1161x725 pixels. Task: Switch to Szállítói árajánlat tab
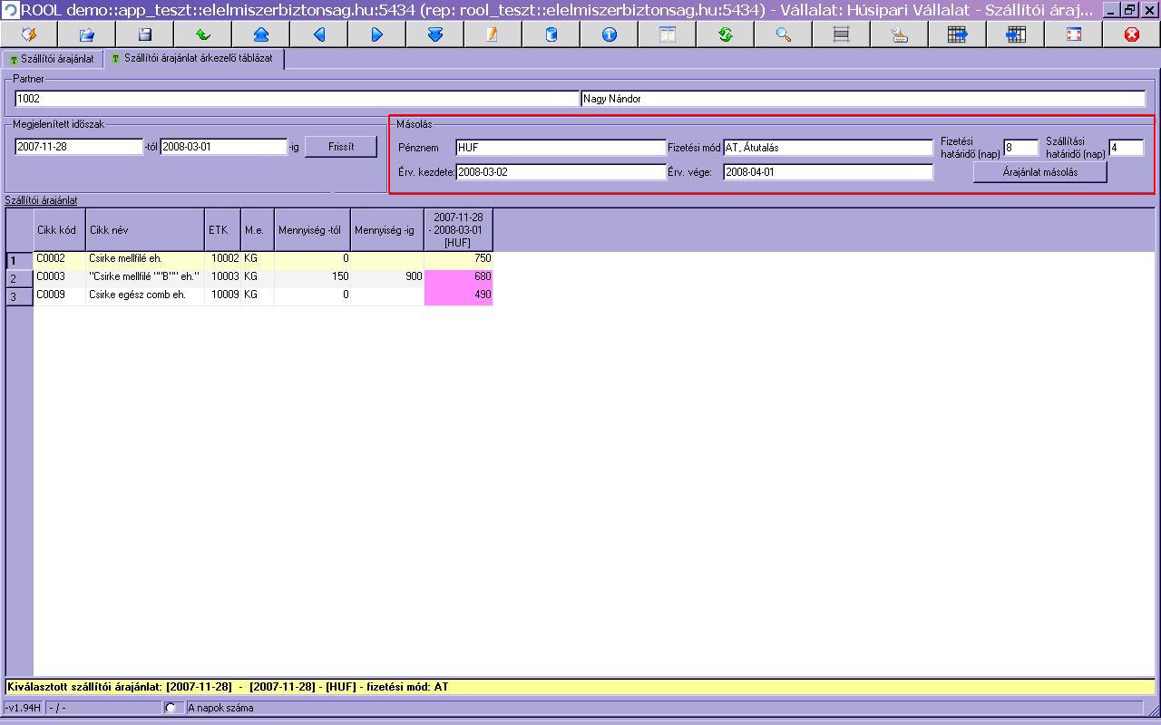point(52,59)
